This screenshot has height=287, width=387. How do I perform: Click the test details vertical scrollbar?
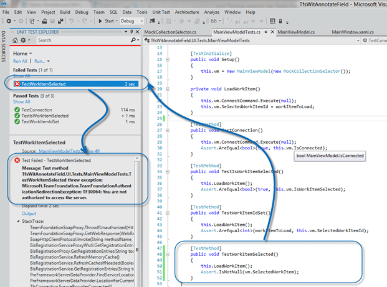(x=137, y=220)
